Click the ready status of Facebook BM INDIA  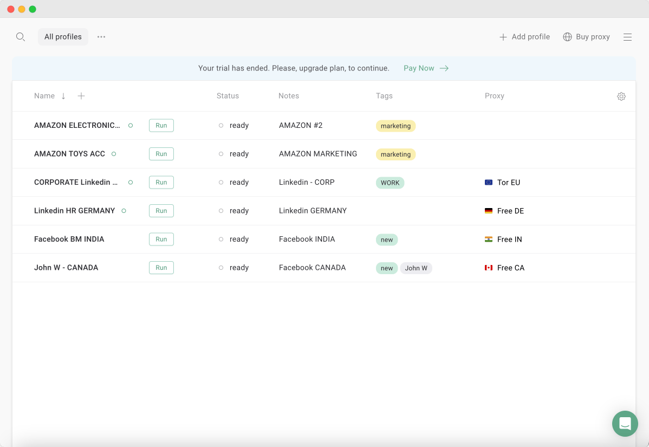(239, 239)
